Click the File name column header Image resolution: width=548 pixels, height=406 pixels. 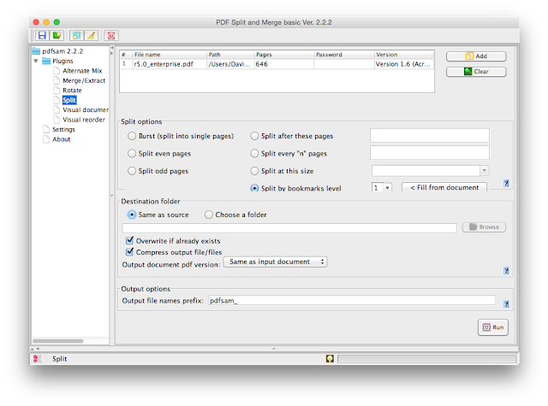(x=170, y=55)
